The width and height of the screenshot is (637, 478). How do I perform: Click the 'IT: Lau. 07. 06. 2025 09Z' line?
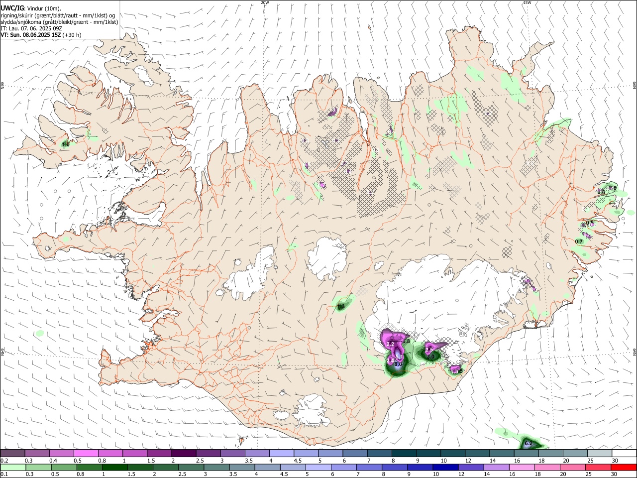click(x=31, y=28)
